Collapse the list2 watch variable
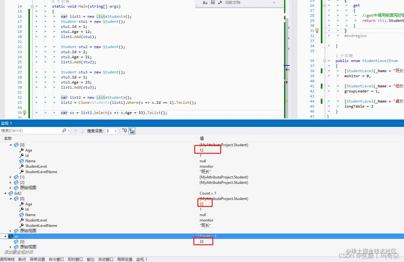This screenshot has height=262, width=404. 5,193
